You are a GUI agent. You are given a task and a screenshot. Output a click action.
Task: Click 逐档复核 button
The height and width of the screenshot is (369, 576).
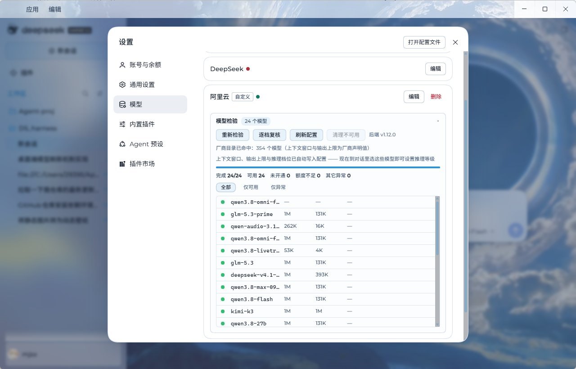[x=270, y=135]
